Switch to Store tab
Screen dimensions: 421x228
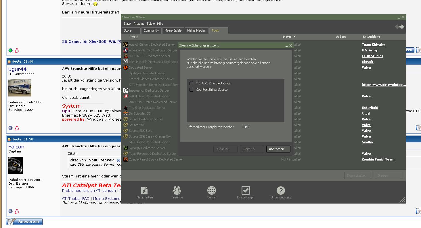(x=131, y=30)
